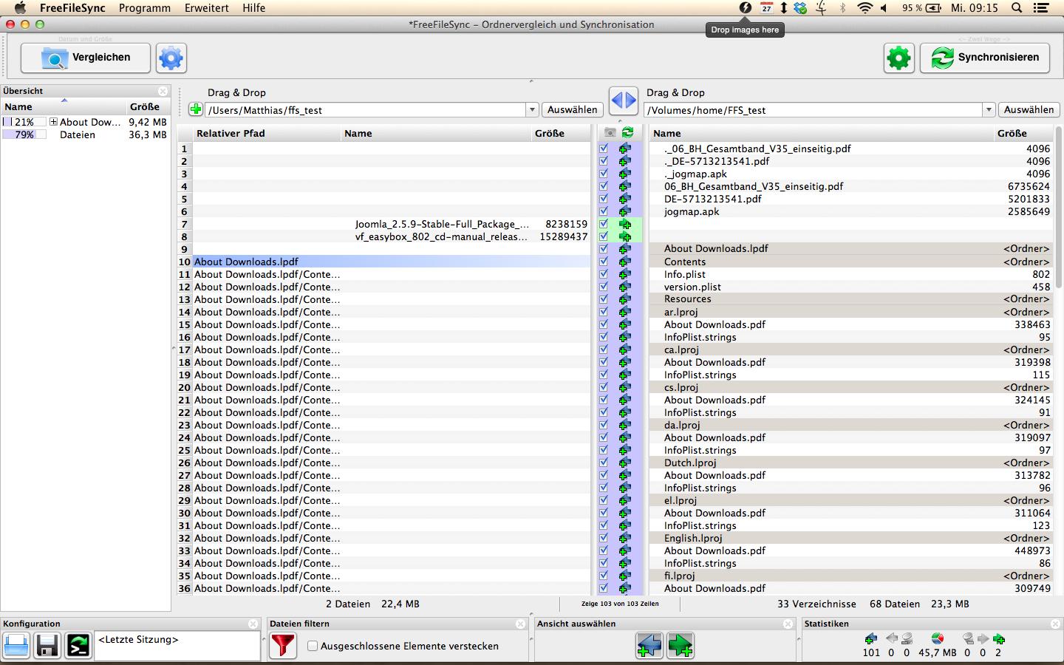The height and width of the screenshot is (665, 1064).
Task: Click Wi-Fi icon in menu bar
Action: (864, 8)
